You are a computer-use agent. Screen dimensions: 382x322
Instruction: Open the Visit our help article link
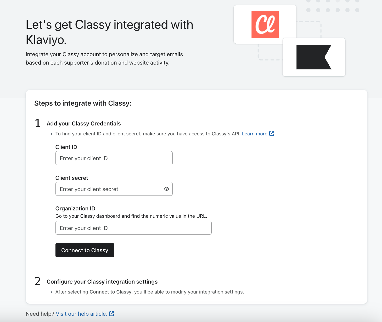(x=81, y=314)
